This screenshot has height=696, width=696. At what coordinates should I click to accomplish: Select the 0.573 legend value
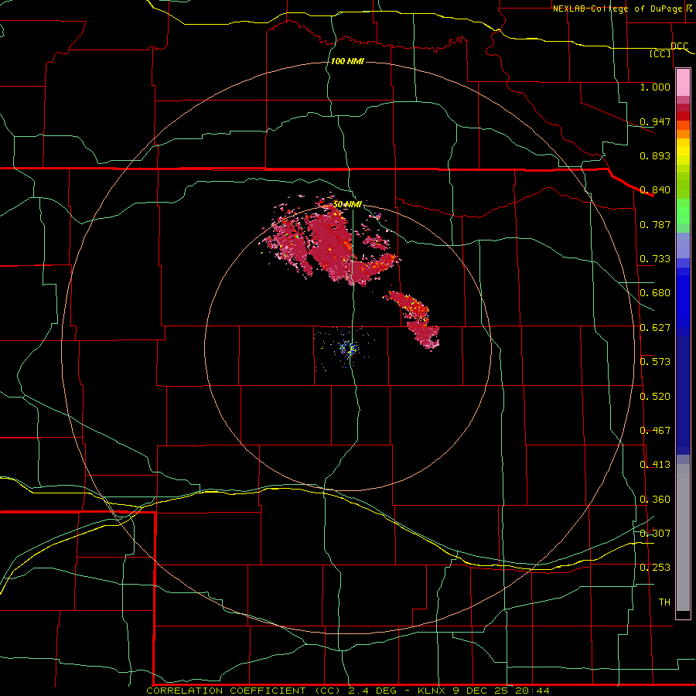pos(655,362)
